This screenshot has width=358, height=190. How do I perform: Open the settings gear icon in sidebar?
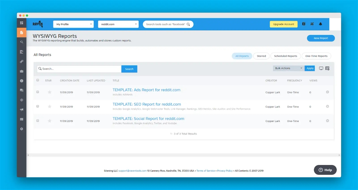click(21, 129)
